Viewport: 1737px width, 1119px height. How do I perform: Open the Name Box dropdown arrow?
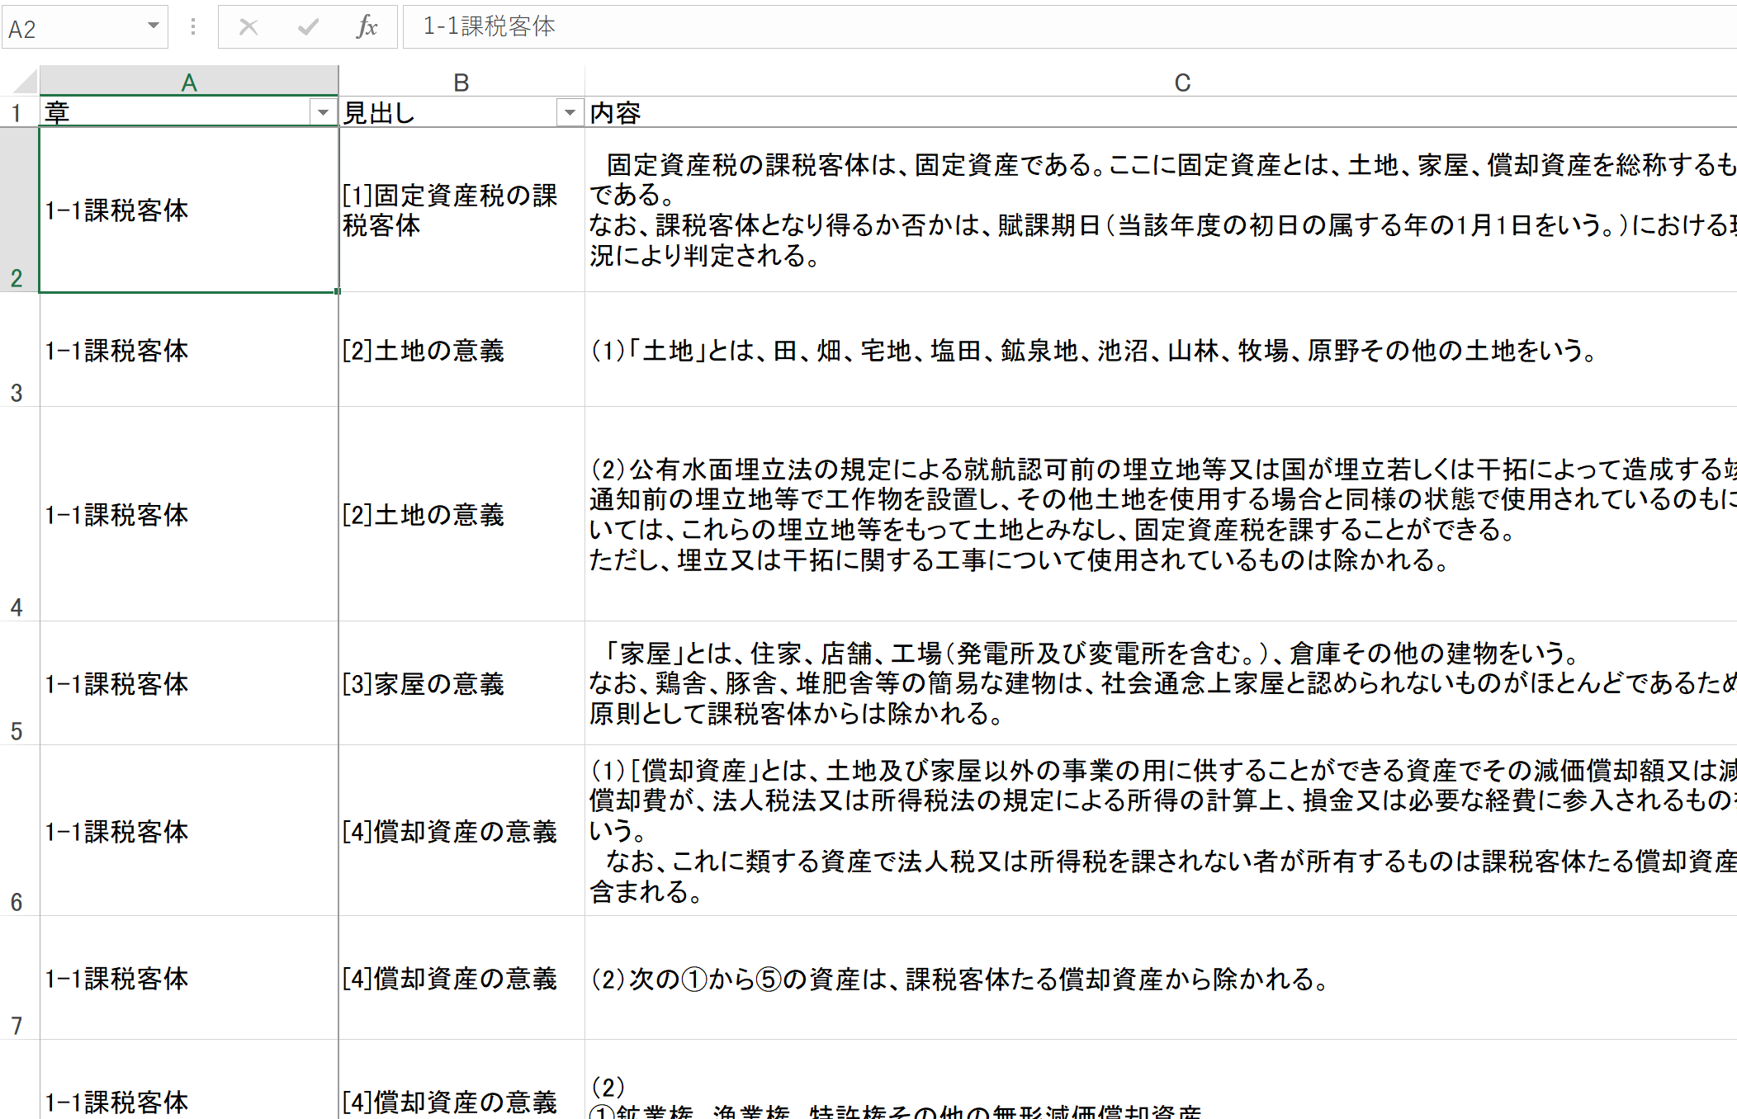(x=154, y=26)
